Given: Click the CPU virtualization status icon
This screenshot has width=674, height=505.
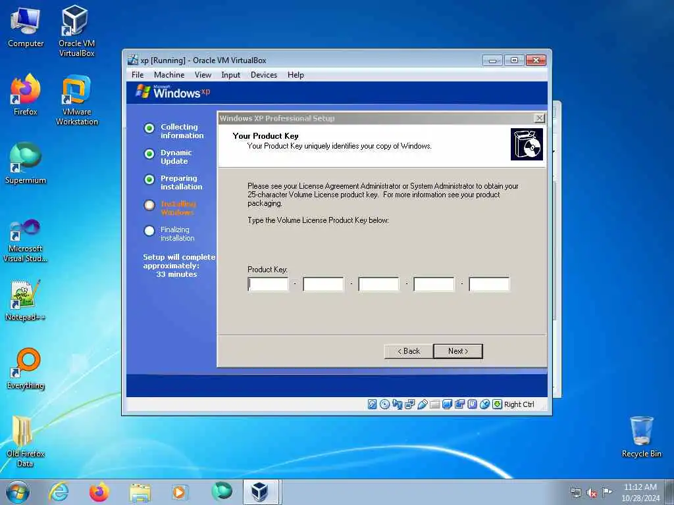Looking at the screenshot, I should tap(472, 404).
